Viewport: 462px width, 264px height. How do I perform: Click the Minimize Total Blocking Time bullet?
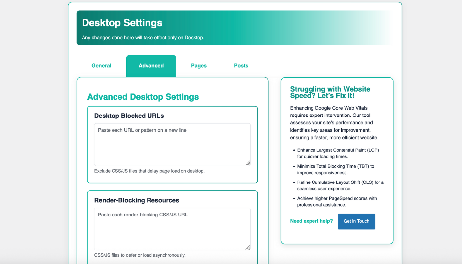336,170
